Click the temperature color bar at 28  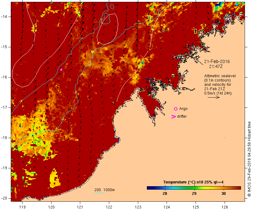[165, 188]
